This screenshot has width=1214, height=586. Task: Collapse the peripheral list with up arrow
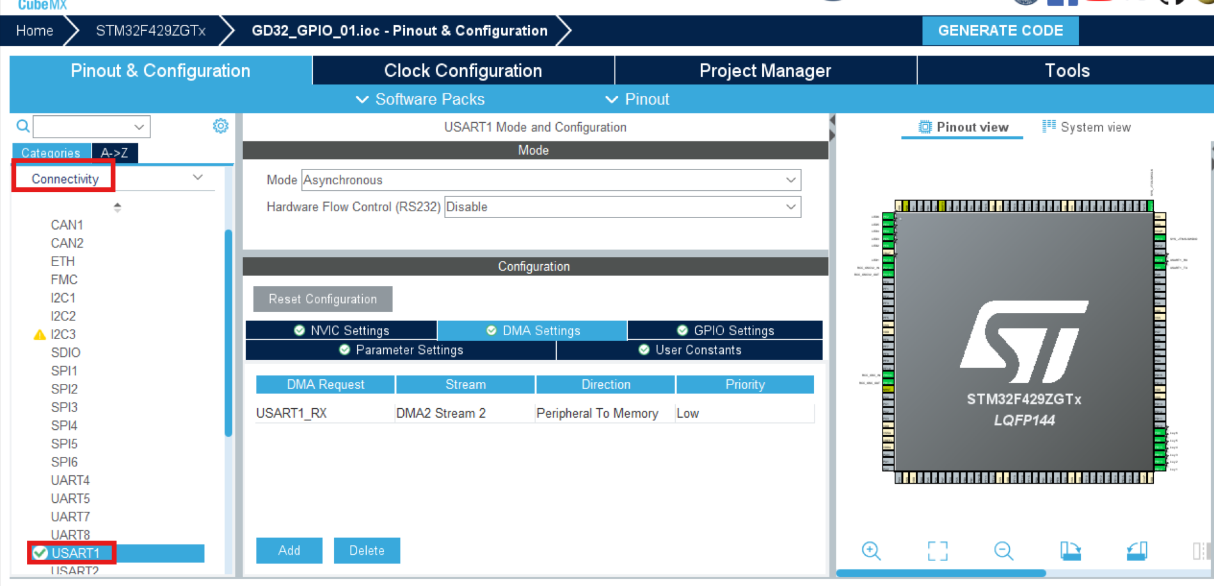click(x=117, y=205)
